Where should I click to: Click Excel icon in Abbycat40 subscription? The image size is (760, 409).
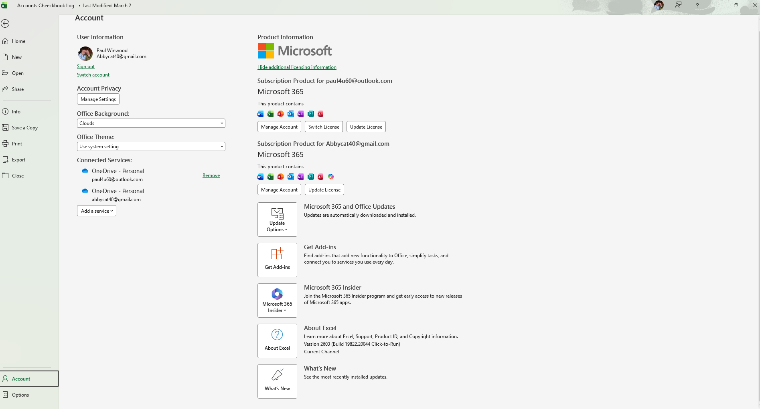coord(271,177)
